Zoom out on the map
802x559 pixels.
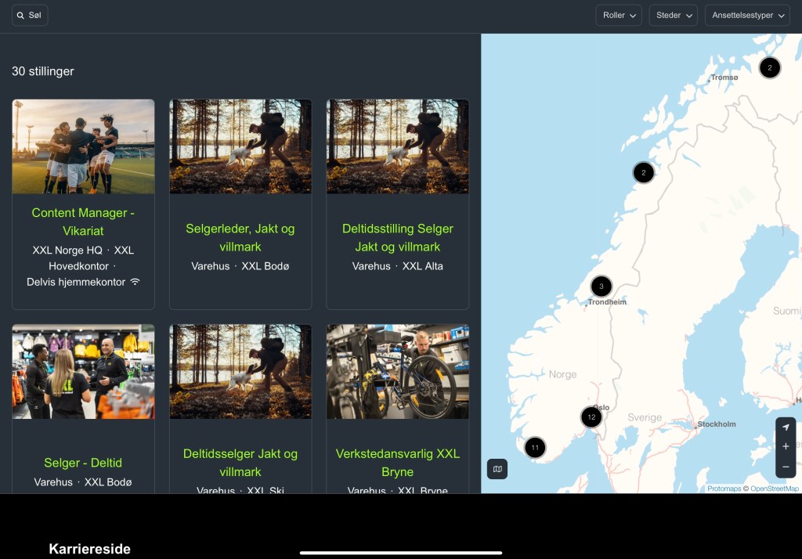(786, 467)
